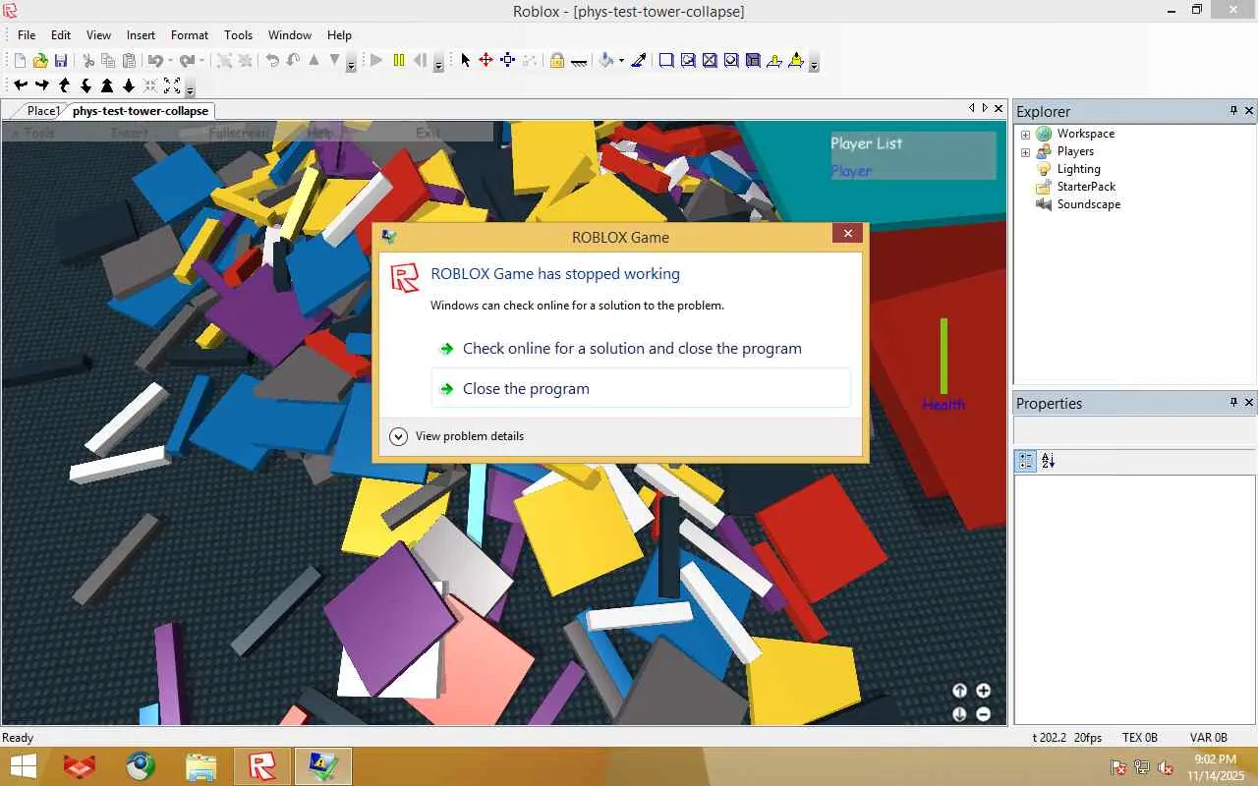Pin the Properties panel
The width and height of the screenshot is (1258, 786).
1233,403
